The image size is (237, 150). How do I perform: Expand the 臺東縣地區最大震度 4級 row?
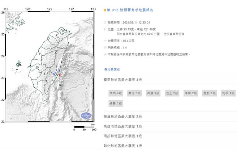(170, 80)
